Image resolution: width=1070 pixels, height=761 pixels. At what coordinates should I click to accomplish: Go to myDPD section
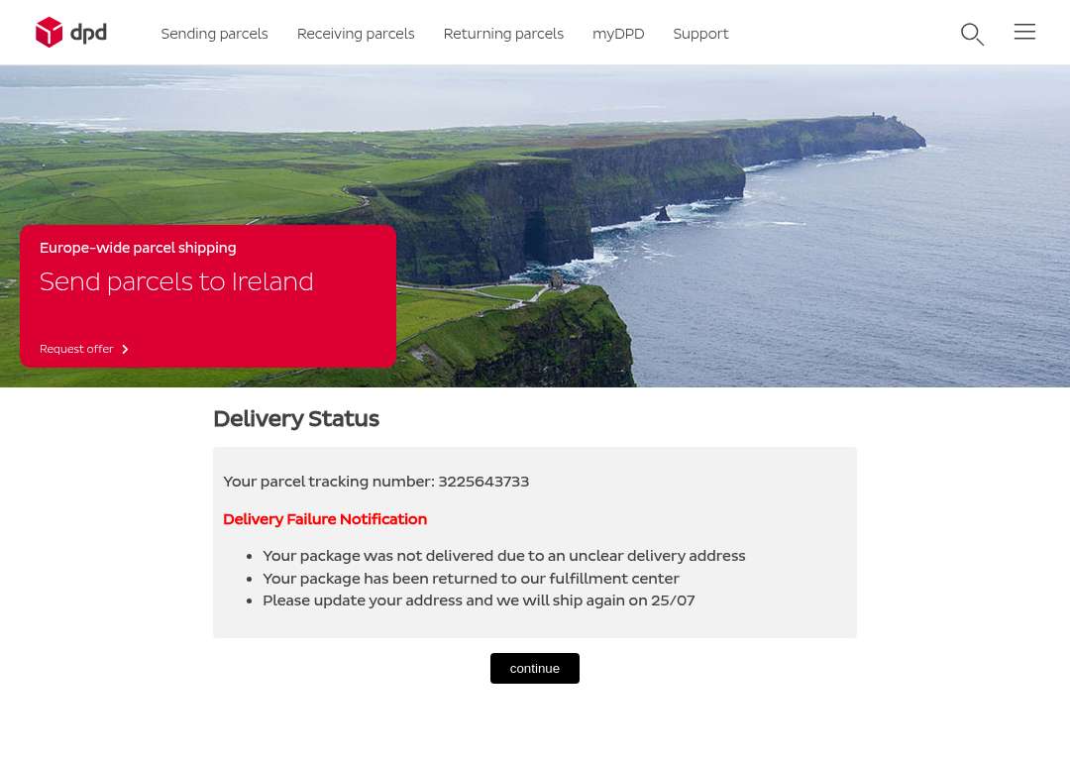coord(618,34)
